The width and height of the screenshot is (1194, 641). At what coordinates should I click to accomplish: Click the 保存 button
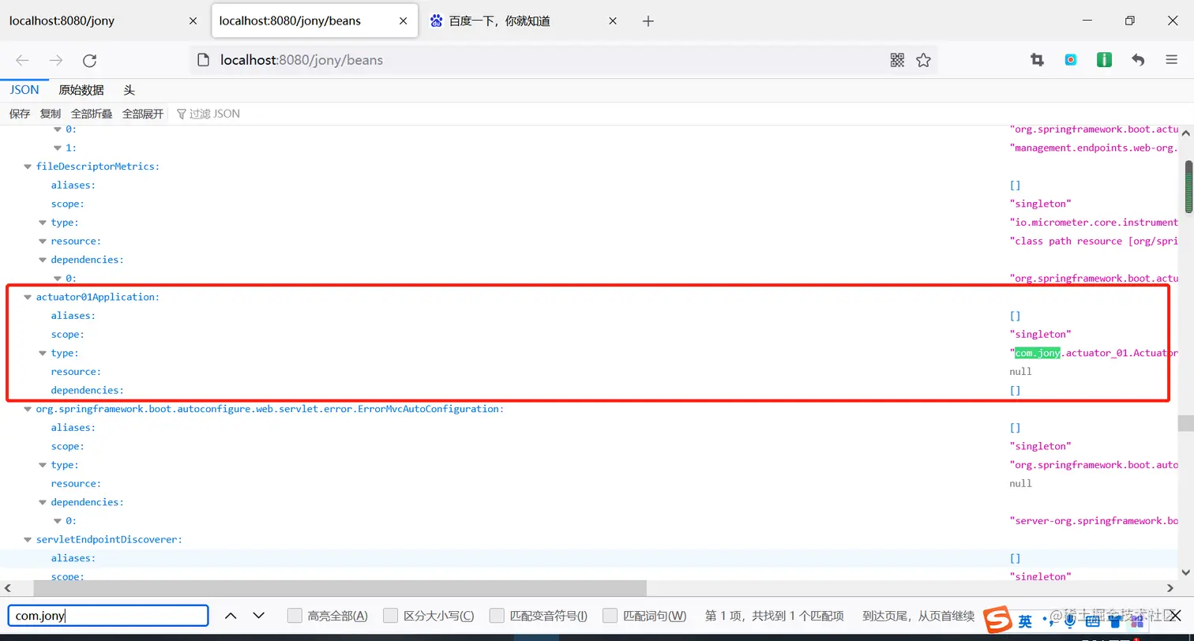20,114
